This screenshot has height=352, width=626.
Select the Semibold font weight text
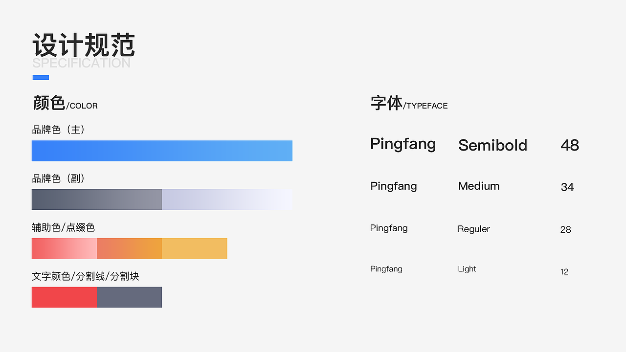coord(492,145)
